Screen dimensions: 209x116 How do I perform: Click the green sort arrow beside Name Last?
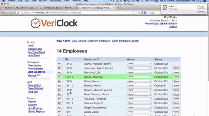(x=98, y=59)
